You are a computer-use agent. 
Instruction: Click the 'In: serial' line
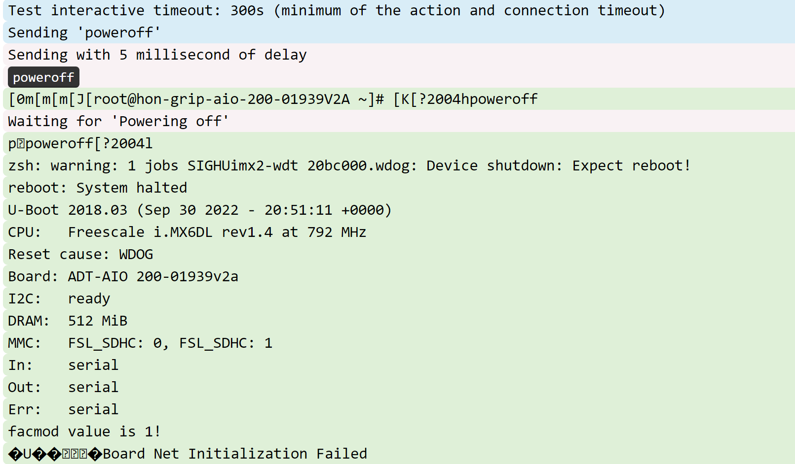(399, 365)
